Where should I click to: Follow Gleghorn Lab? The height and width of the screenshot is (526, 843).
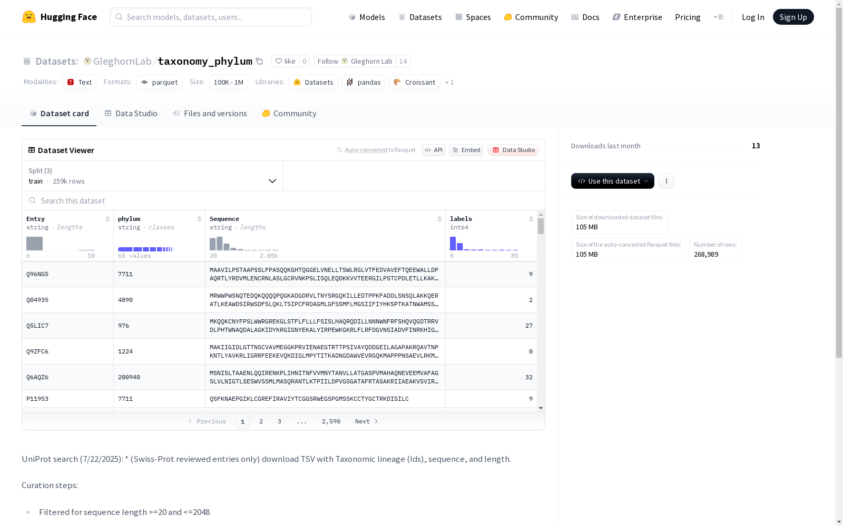coord(355,61)
